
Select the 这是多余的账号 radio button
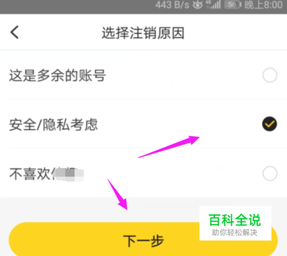click(270, 75)
